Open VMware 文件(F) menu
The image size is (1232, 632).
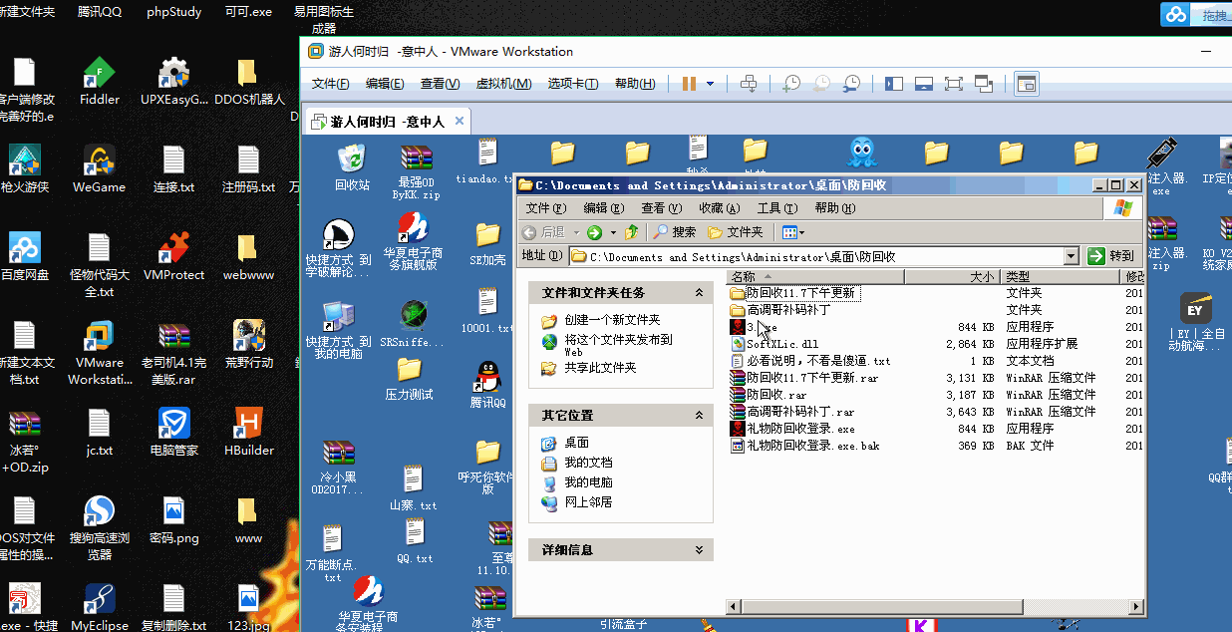[x=330, y=84]
